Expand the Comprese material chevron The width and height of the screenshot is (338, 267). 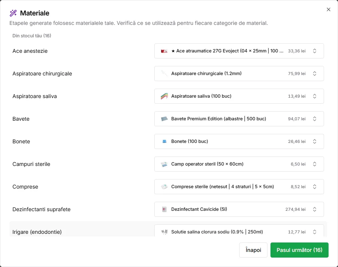click(x=315, y=187)
